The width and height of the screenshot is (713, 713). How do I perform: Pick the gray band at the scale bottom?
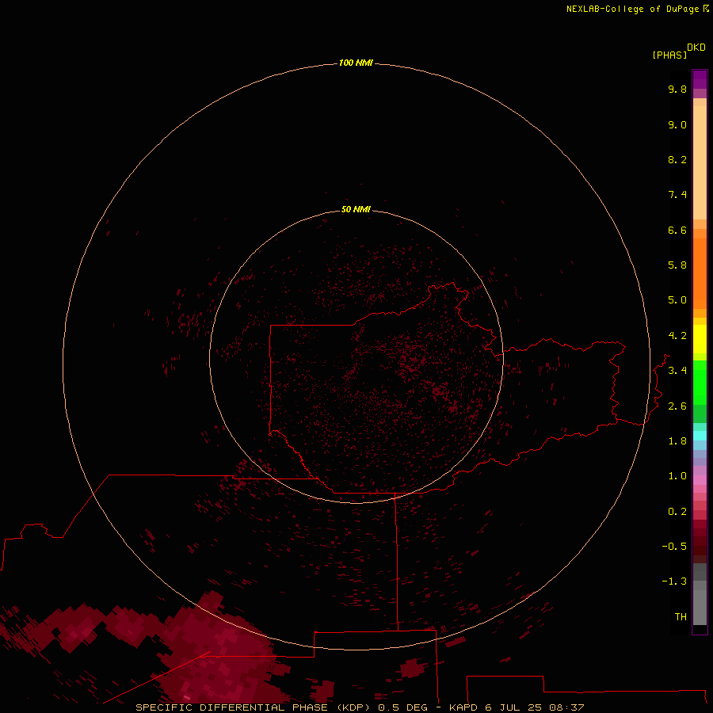pos(700,603)
